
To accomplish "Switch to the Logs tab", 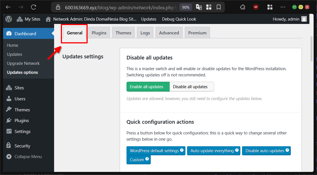I will point(145,32).
